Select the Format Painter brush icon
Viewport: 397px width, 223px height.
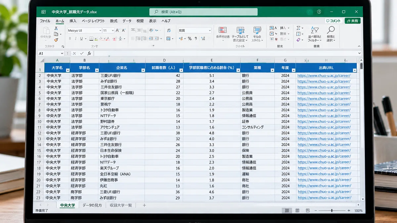[x=56, y=40]
